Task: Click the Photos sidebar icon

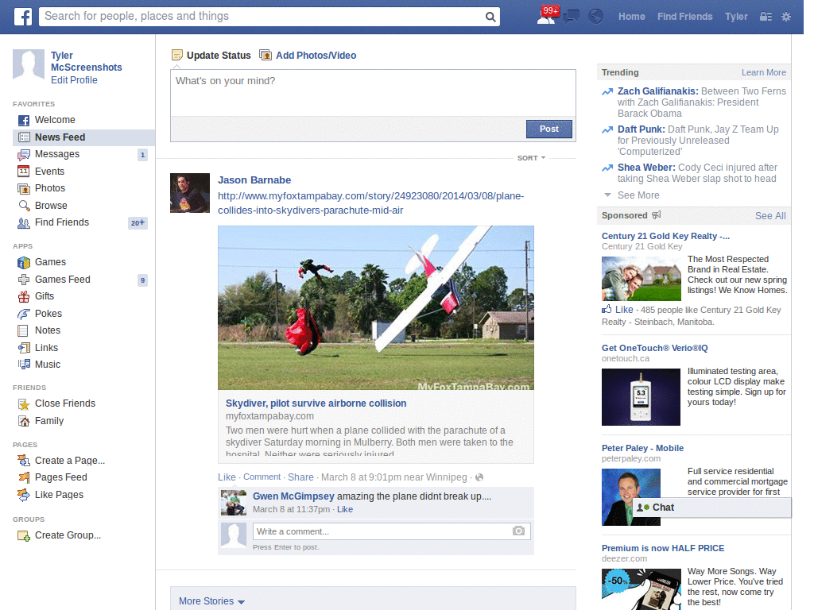Action: point(24,189)
